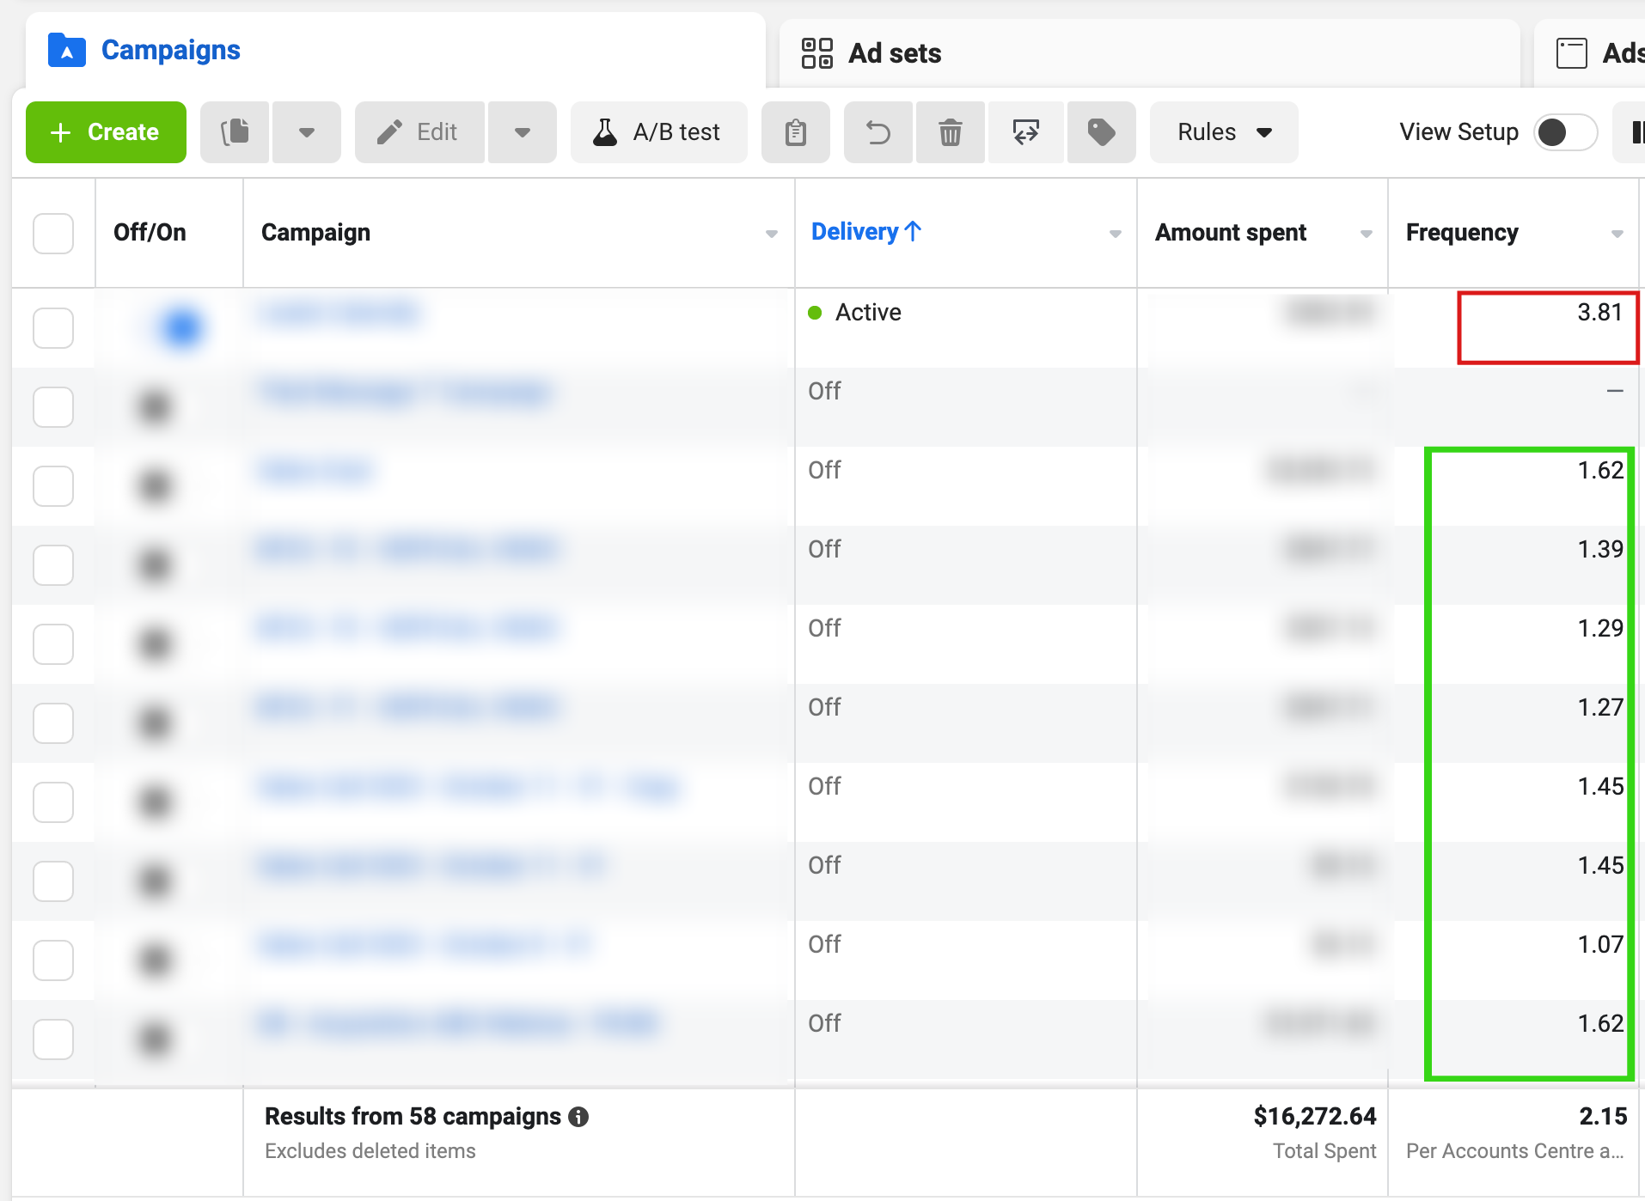This screenshot has width=1645, height=1201.
Task: Click the frequency value 3.81
Action: (x=1599, y=313)
